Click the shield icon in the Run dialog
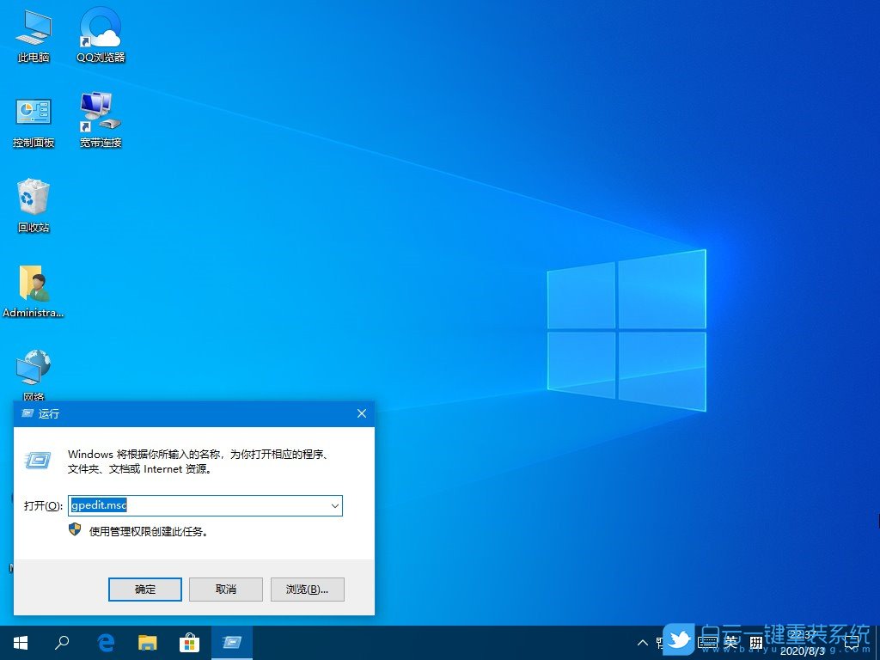Screen dimensions: 880x660 pos(76,530)
